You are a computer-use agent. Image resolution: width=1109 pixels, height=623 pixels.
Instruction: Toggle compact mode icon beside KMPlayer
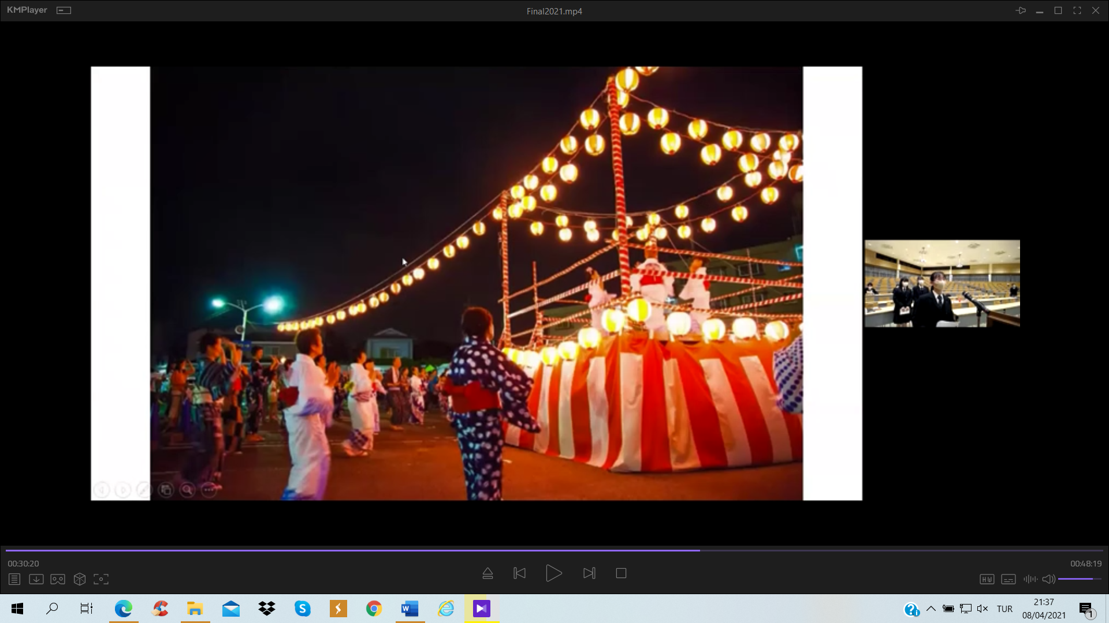coord(64,10)
